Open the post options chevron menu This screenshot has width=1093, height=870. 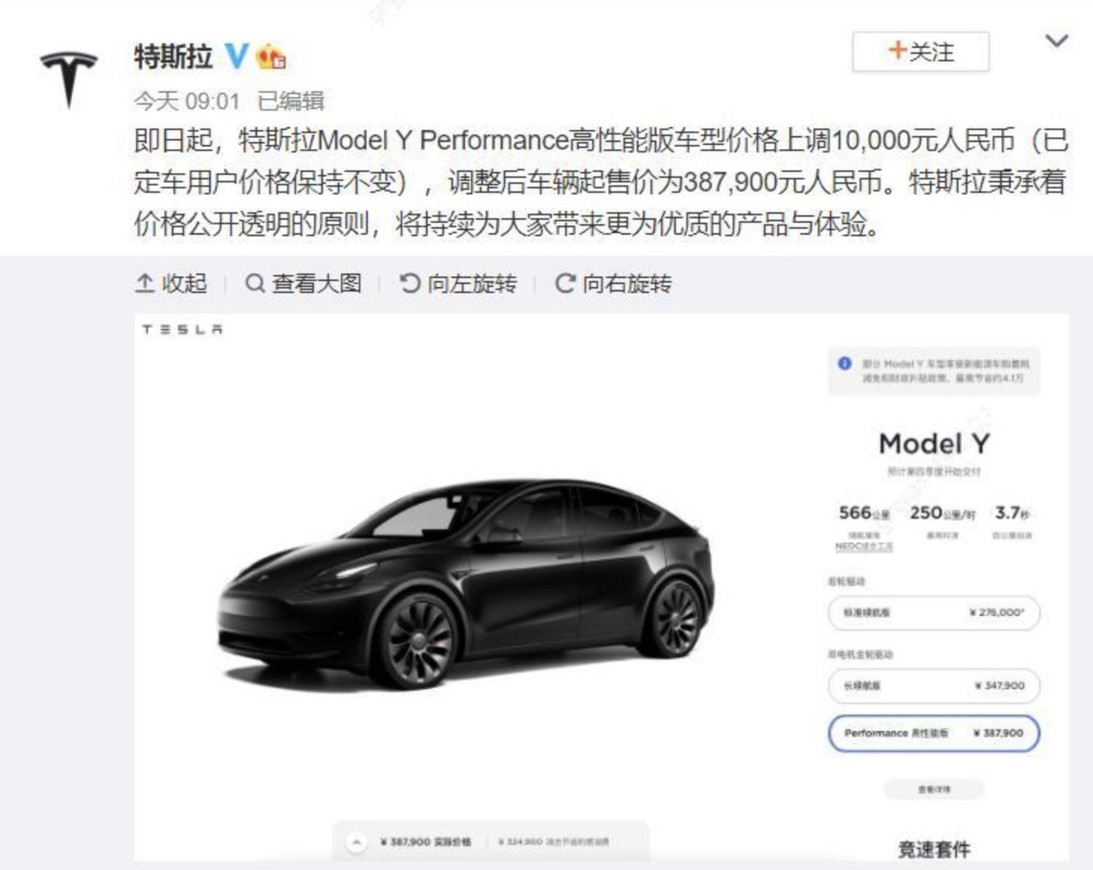click(x=1056, y=41)
